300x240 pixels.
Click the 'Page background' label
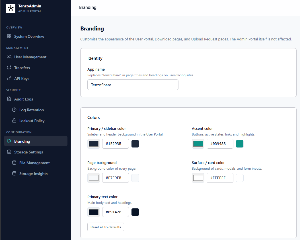(102, 163)
